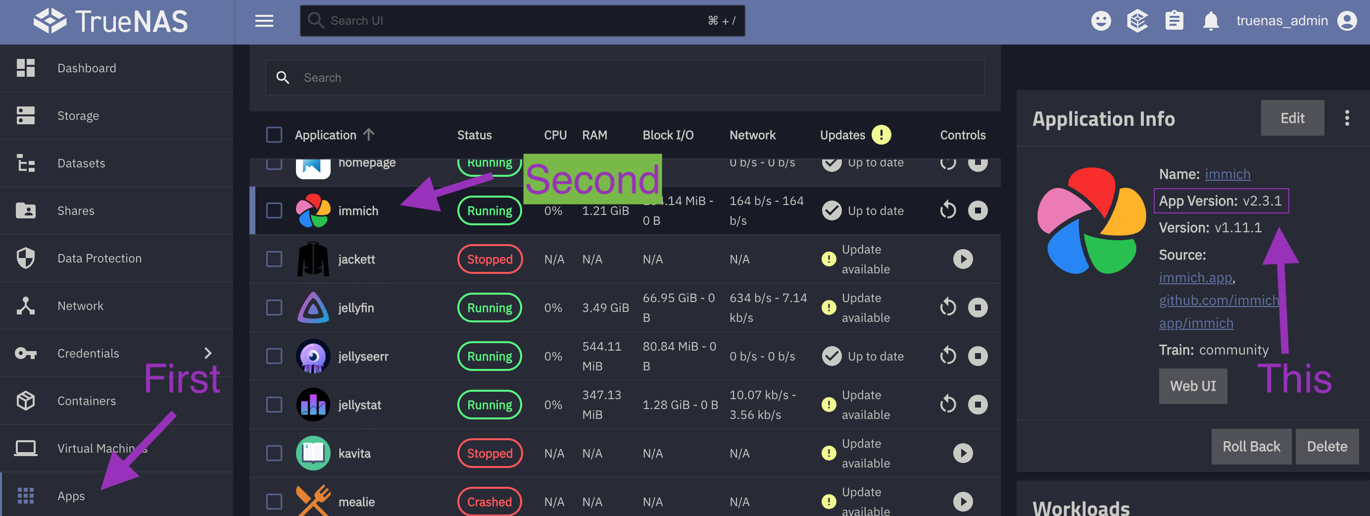Toggle the select-all applications checkbox
1370x516 pixels.
tap(274, 135)
